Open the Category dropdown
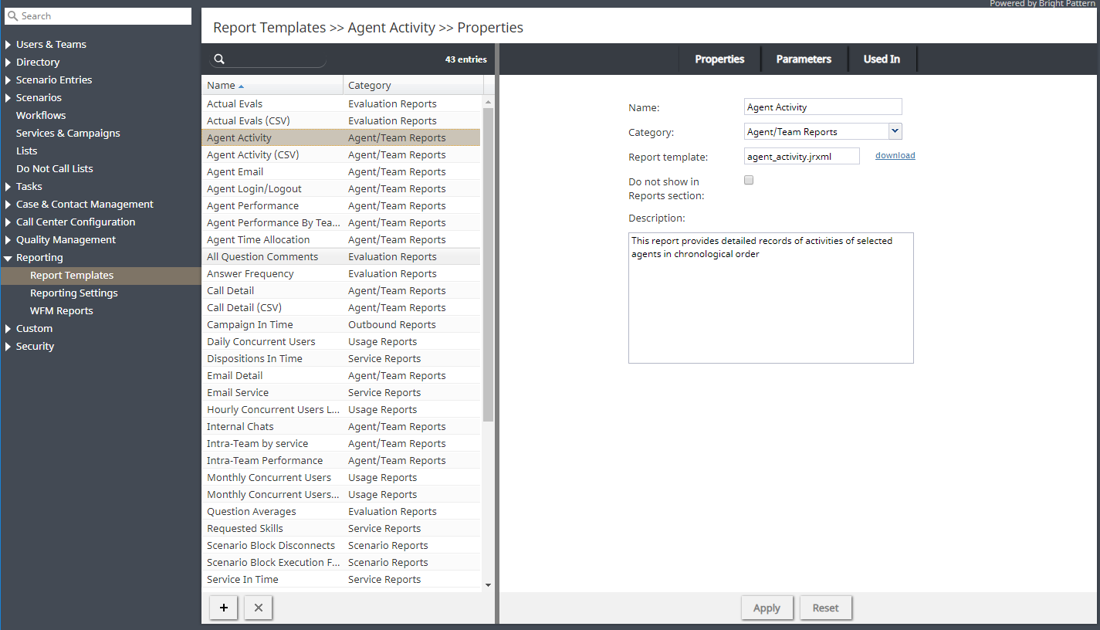The image size is (1100, 630). pos(895,131)
